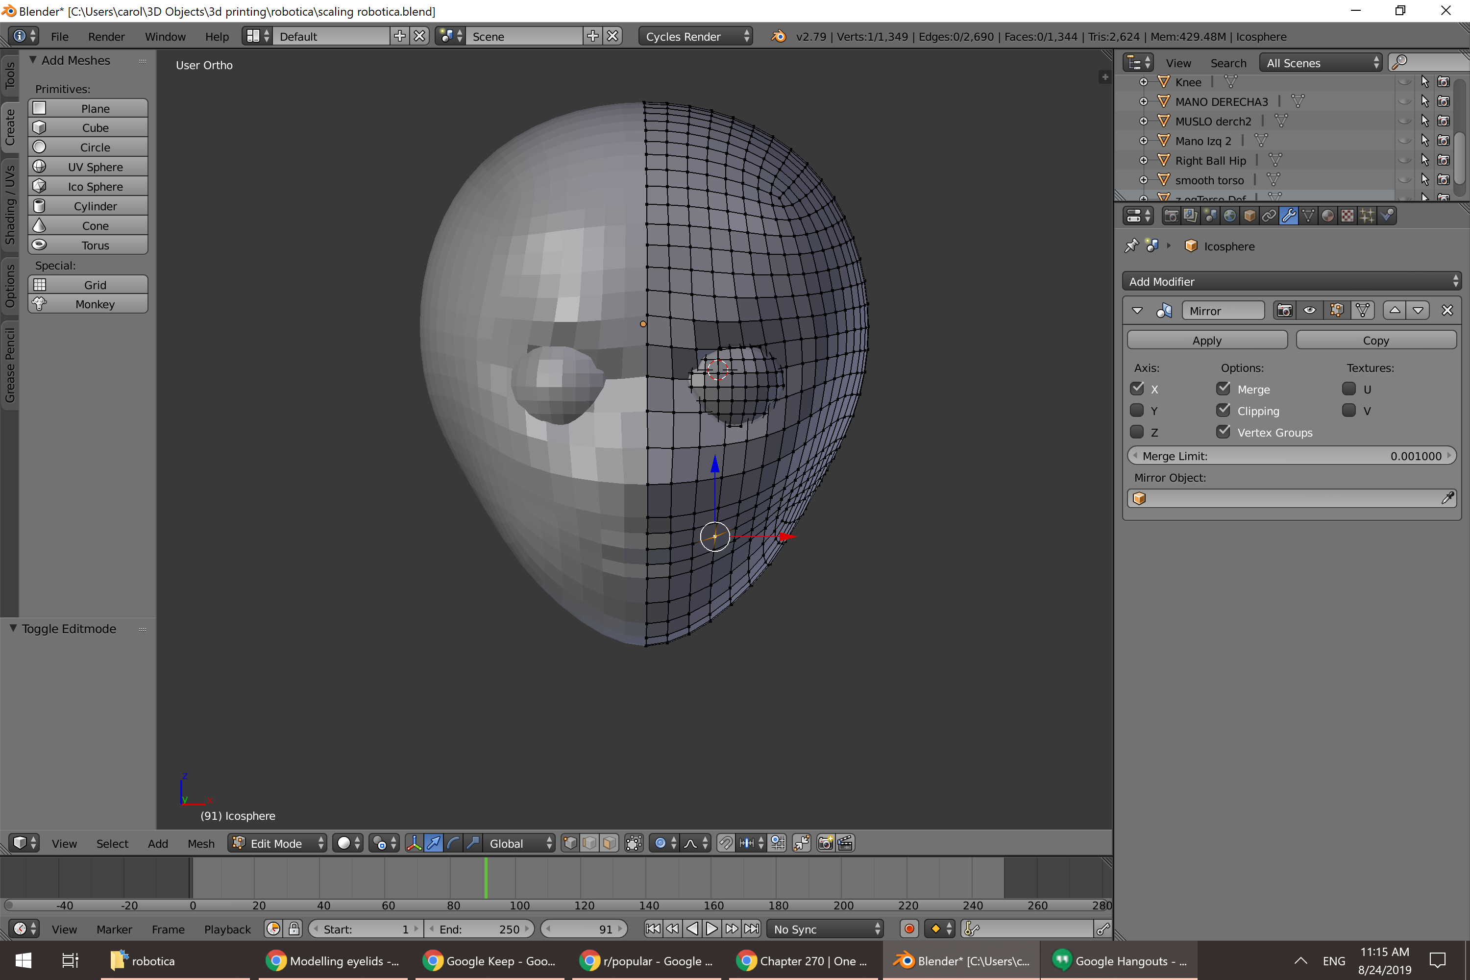The image size is (1470, 980).
Task: Open the Render properties tab camera icon
Action: [x=1171, y=216]
